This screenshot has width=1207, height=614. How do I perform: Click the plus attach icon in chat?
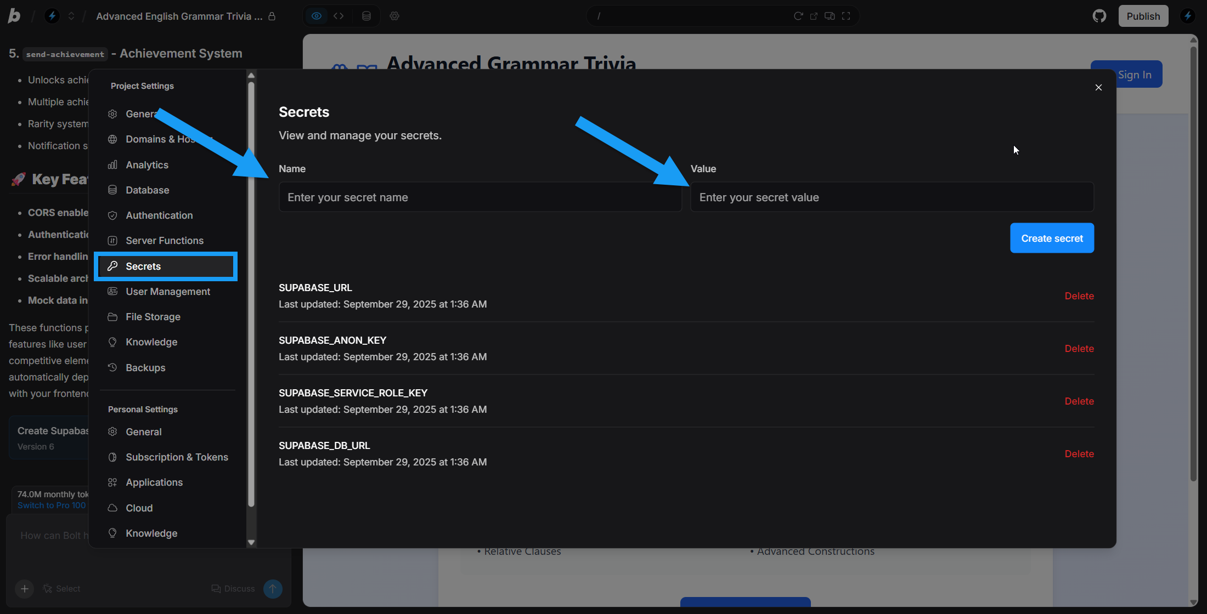[x=24, y=589]
